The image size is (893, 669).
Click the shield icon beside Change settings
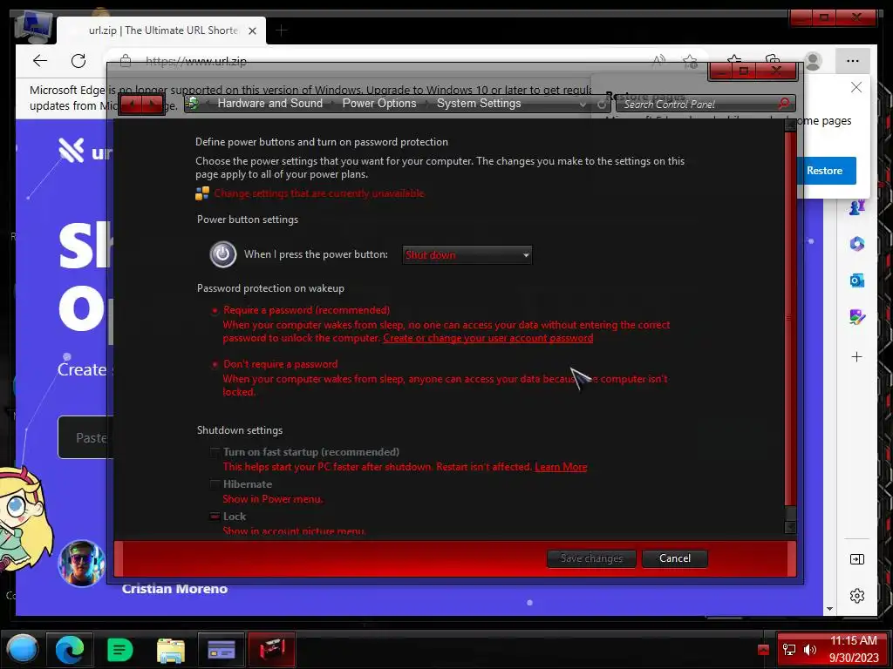click(202, 193)
